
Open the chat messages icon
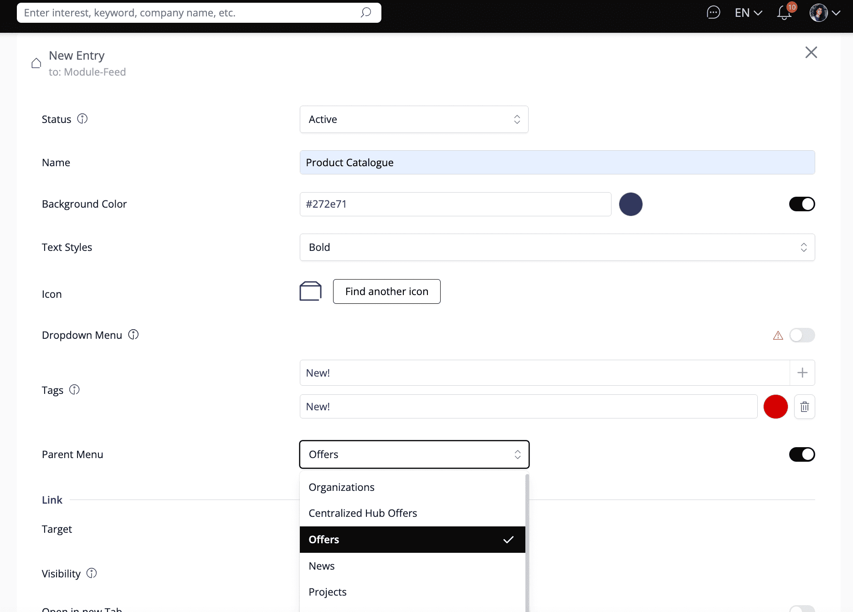point(713,13)
